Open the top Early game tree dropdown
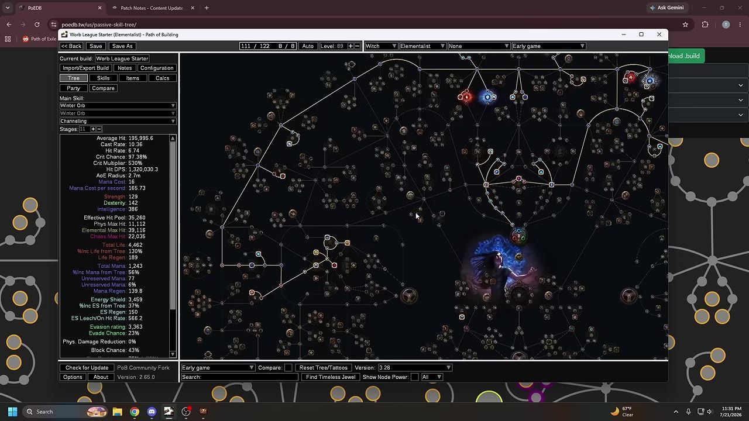Viewport: 749px width, 421px height. tap(548, 46)
